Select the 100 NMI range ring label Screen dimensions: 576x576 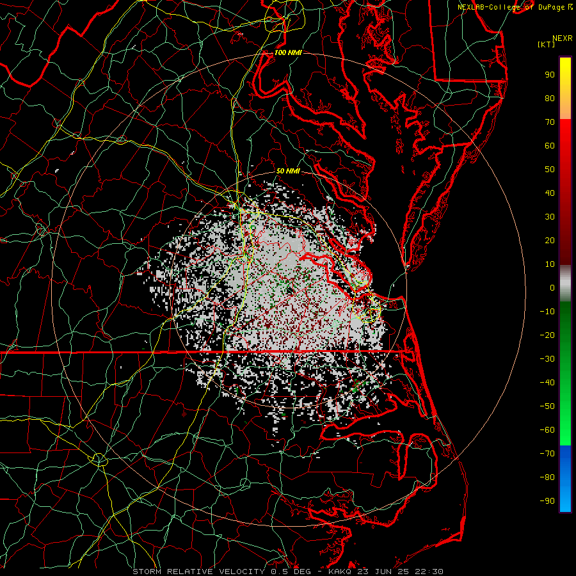288,52
